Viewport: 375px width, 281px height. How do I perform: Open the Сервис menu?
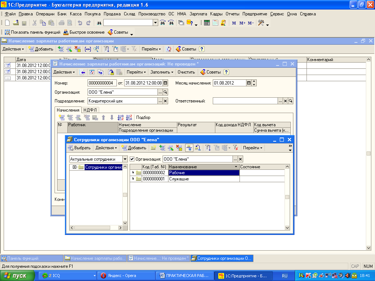(x=277, y=14)
